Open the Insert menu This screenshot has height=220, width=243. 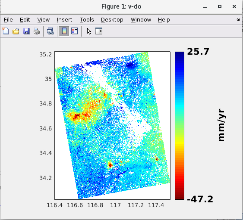tap(64, 20)
